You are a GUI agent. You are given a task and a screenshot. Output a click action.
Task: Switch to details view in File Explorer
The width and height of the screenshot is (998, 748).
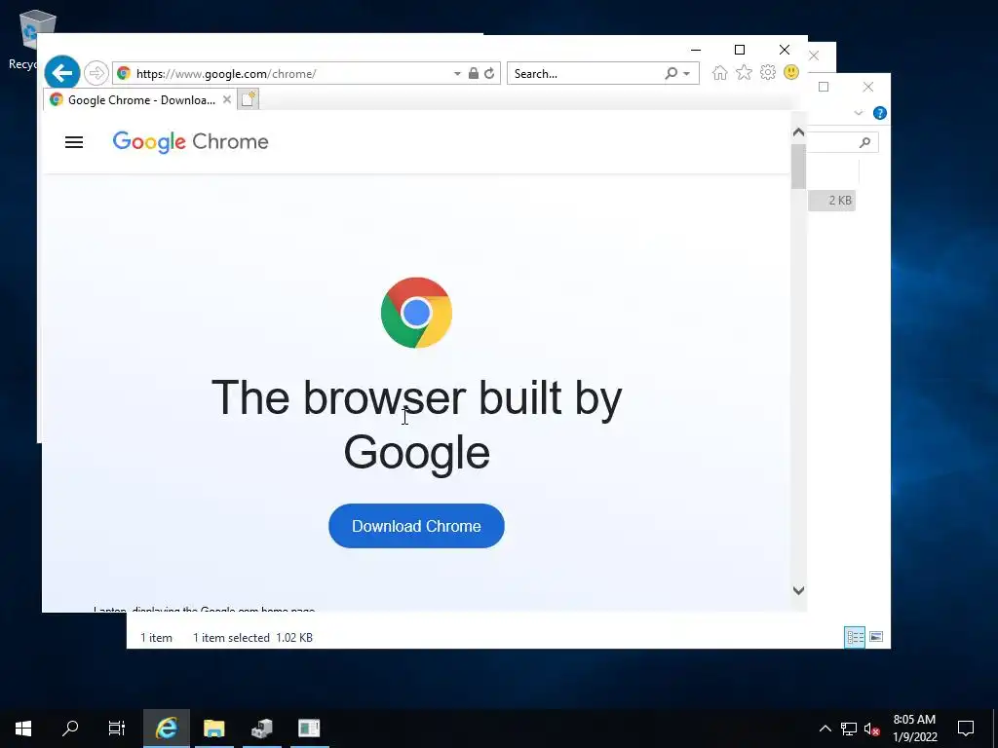(855, 637)
